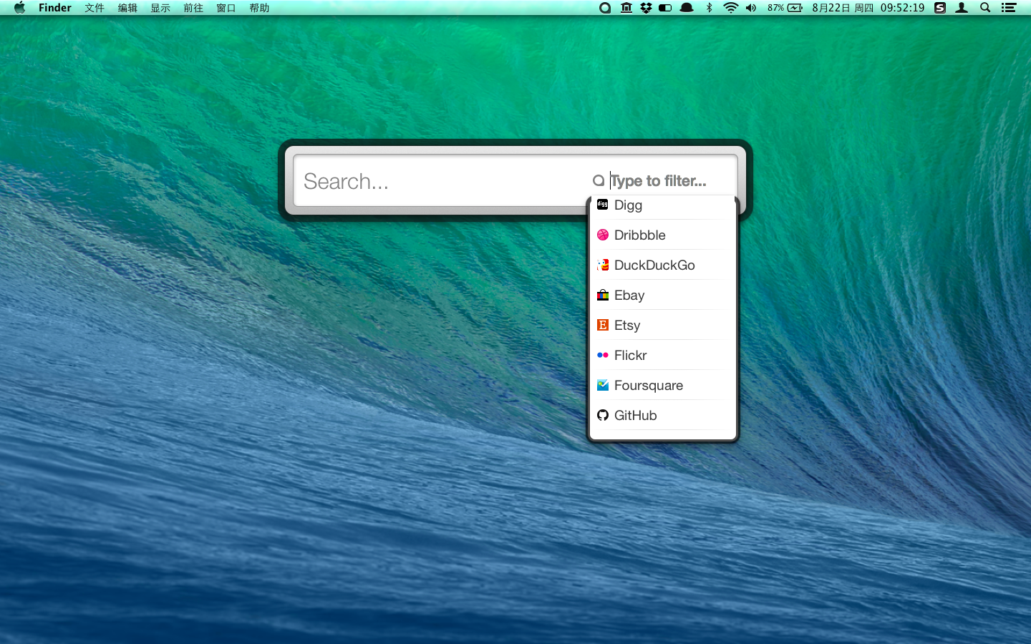Open the 前往 menu
Screen dimensions: 1031x644
pyautogui.click(x=193, y=8)
